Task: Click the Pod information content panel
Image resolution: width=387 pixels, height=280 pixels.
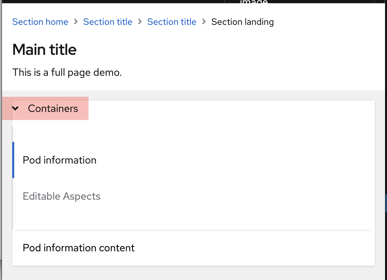Action: tap(193, 248)
